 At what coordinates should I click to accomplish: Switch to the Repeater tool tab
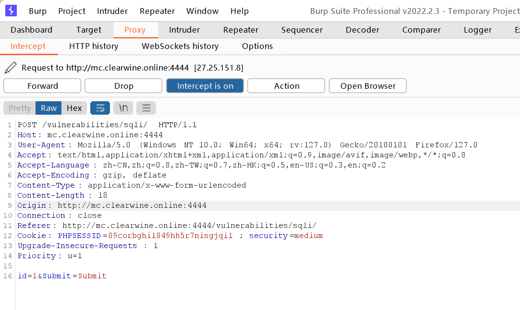coord(241,30)
